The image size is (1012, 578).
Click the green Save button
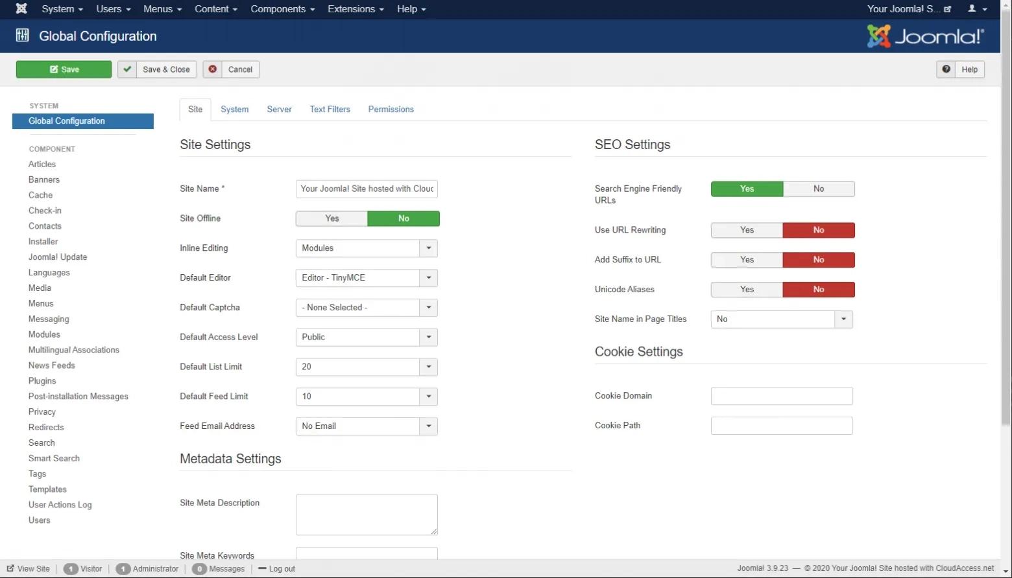(x=64, y=69)
